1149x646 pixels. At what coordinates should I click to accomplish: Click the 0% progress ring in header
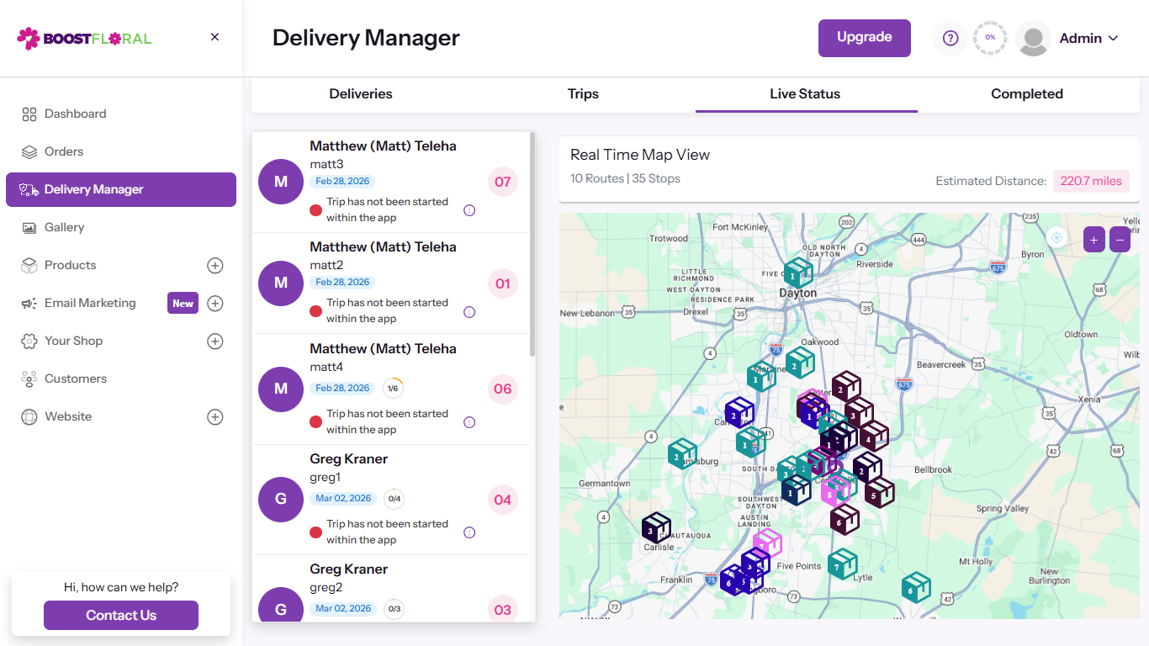pyautogui.click(x=990, y=38)
